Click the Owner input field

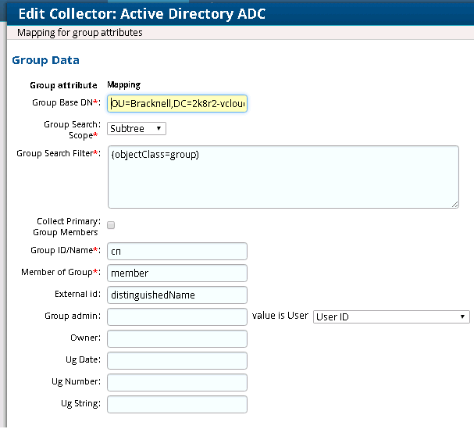pyautogui.click(x=177, y=338)
